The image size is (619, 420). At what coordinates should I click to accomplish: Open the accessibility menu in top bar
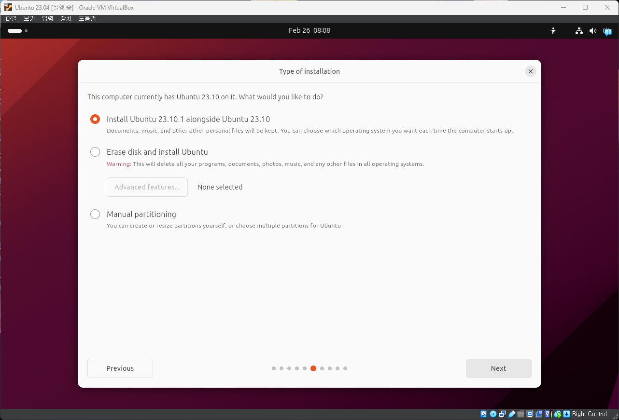coord(553,31)
